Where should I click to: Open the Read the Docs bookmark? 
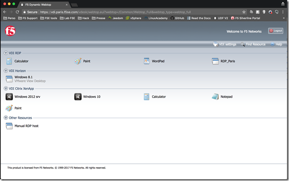(x=199, y=18)
